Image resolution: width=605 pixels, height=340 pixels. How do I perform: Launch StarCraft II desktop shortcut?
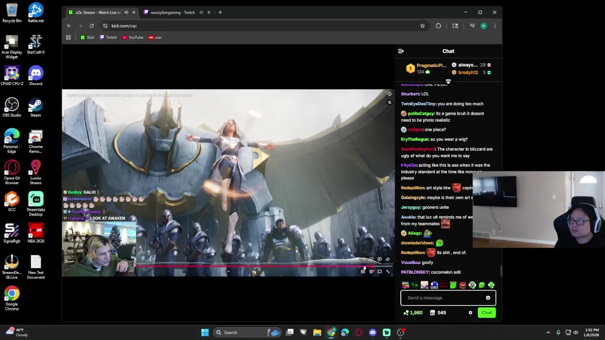pos(35,45)
